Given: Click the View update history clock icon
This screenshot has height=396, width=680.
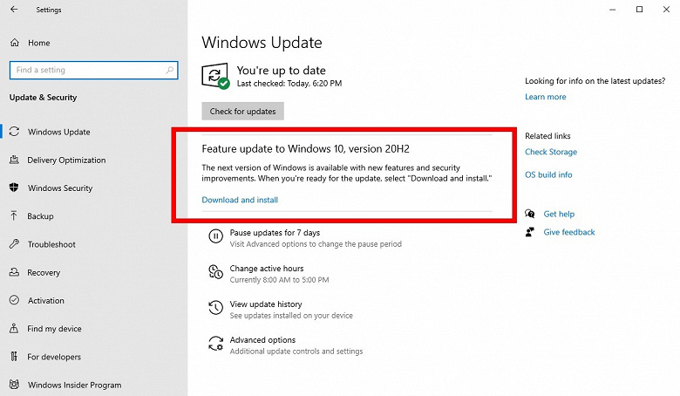Looking at the screenshot, I should pyautogui.click(x=215, y=309).
